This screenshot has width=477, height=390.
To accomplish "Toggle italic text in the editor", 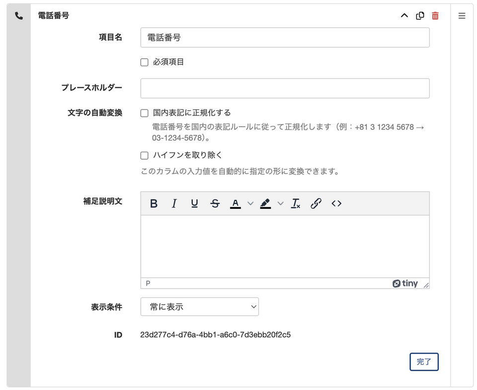I will [174, 203].
